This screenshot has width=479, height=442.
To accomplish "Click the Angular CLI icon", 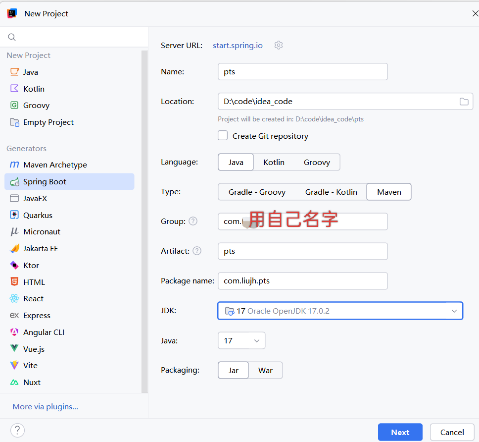I will (14, 332).
